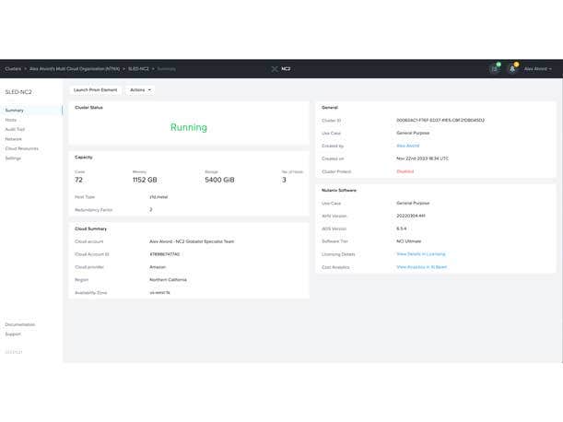This screenshot has height=422, width=563.
Task: Go to Clusters in the breadcrumb
Action: pos(13,68)
